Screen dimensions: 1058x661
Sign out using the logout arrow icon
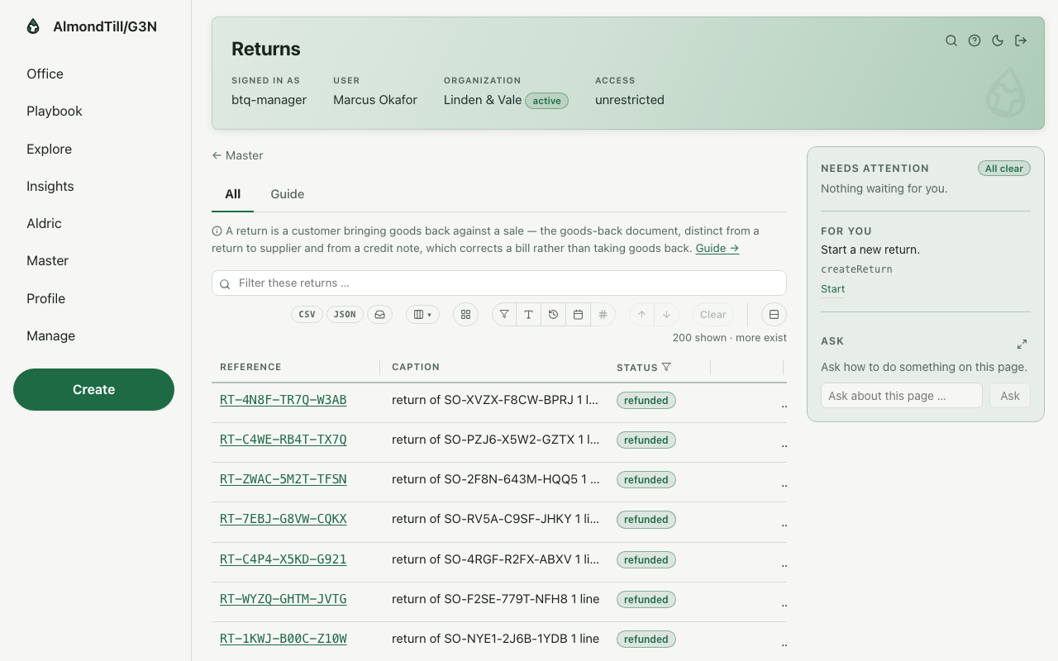pyautogui.click(x=1021, y=40)
